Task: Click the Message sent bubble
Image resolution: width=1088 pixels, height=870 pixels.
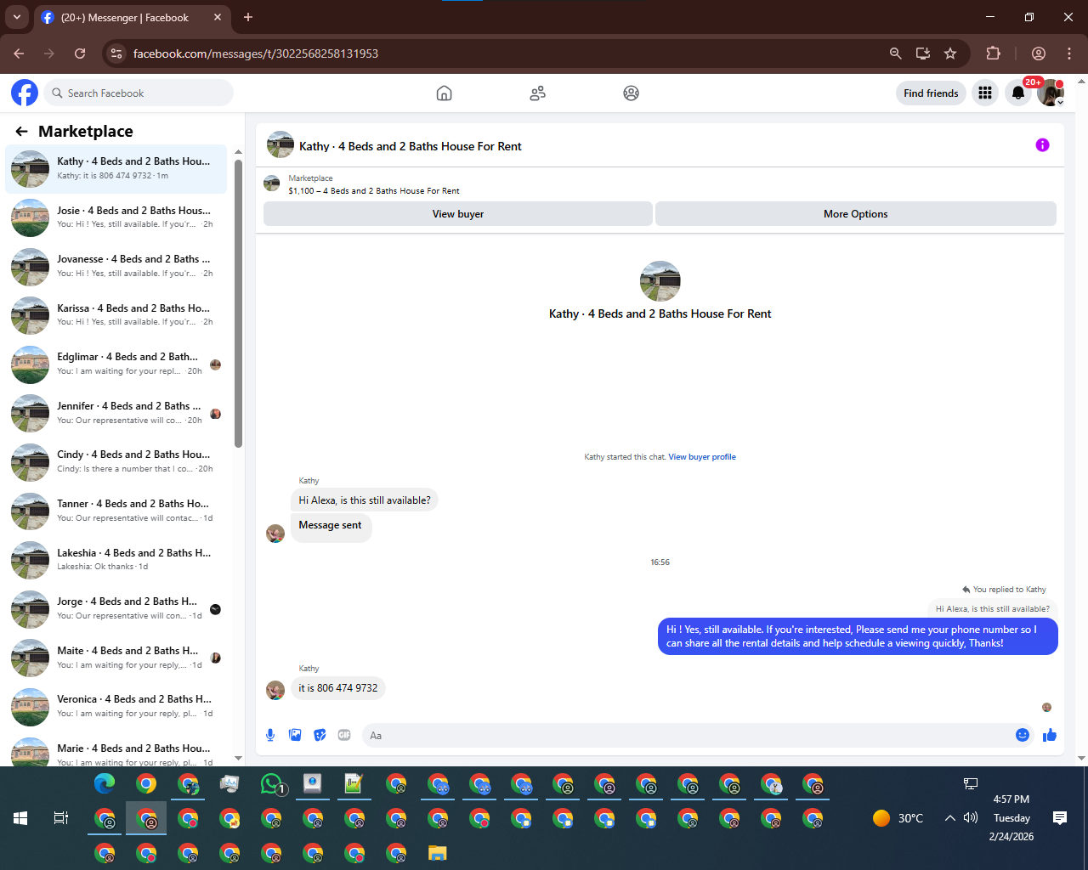Action: pos(330,526)
